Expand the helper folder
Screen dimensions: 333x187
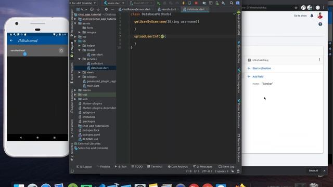80,46
